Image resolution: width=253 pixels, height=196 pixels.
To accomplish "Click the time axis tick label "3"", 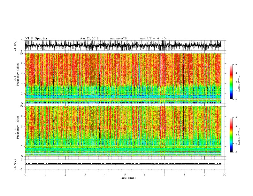I will [x=85, y=175].
